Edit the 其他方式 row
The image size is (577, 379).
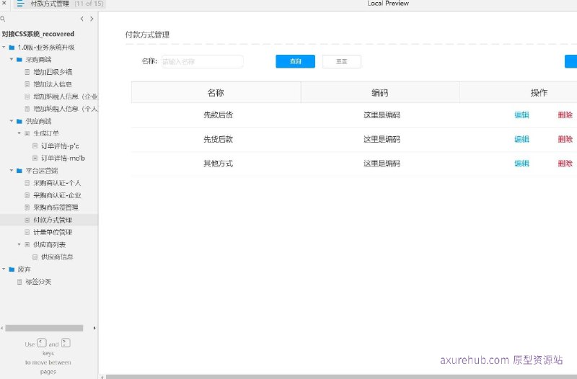(521, 164)
